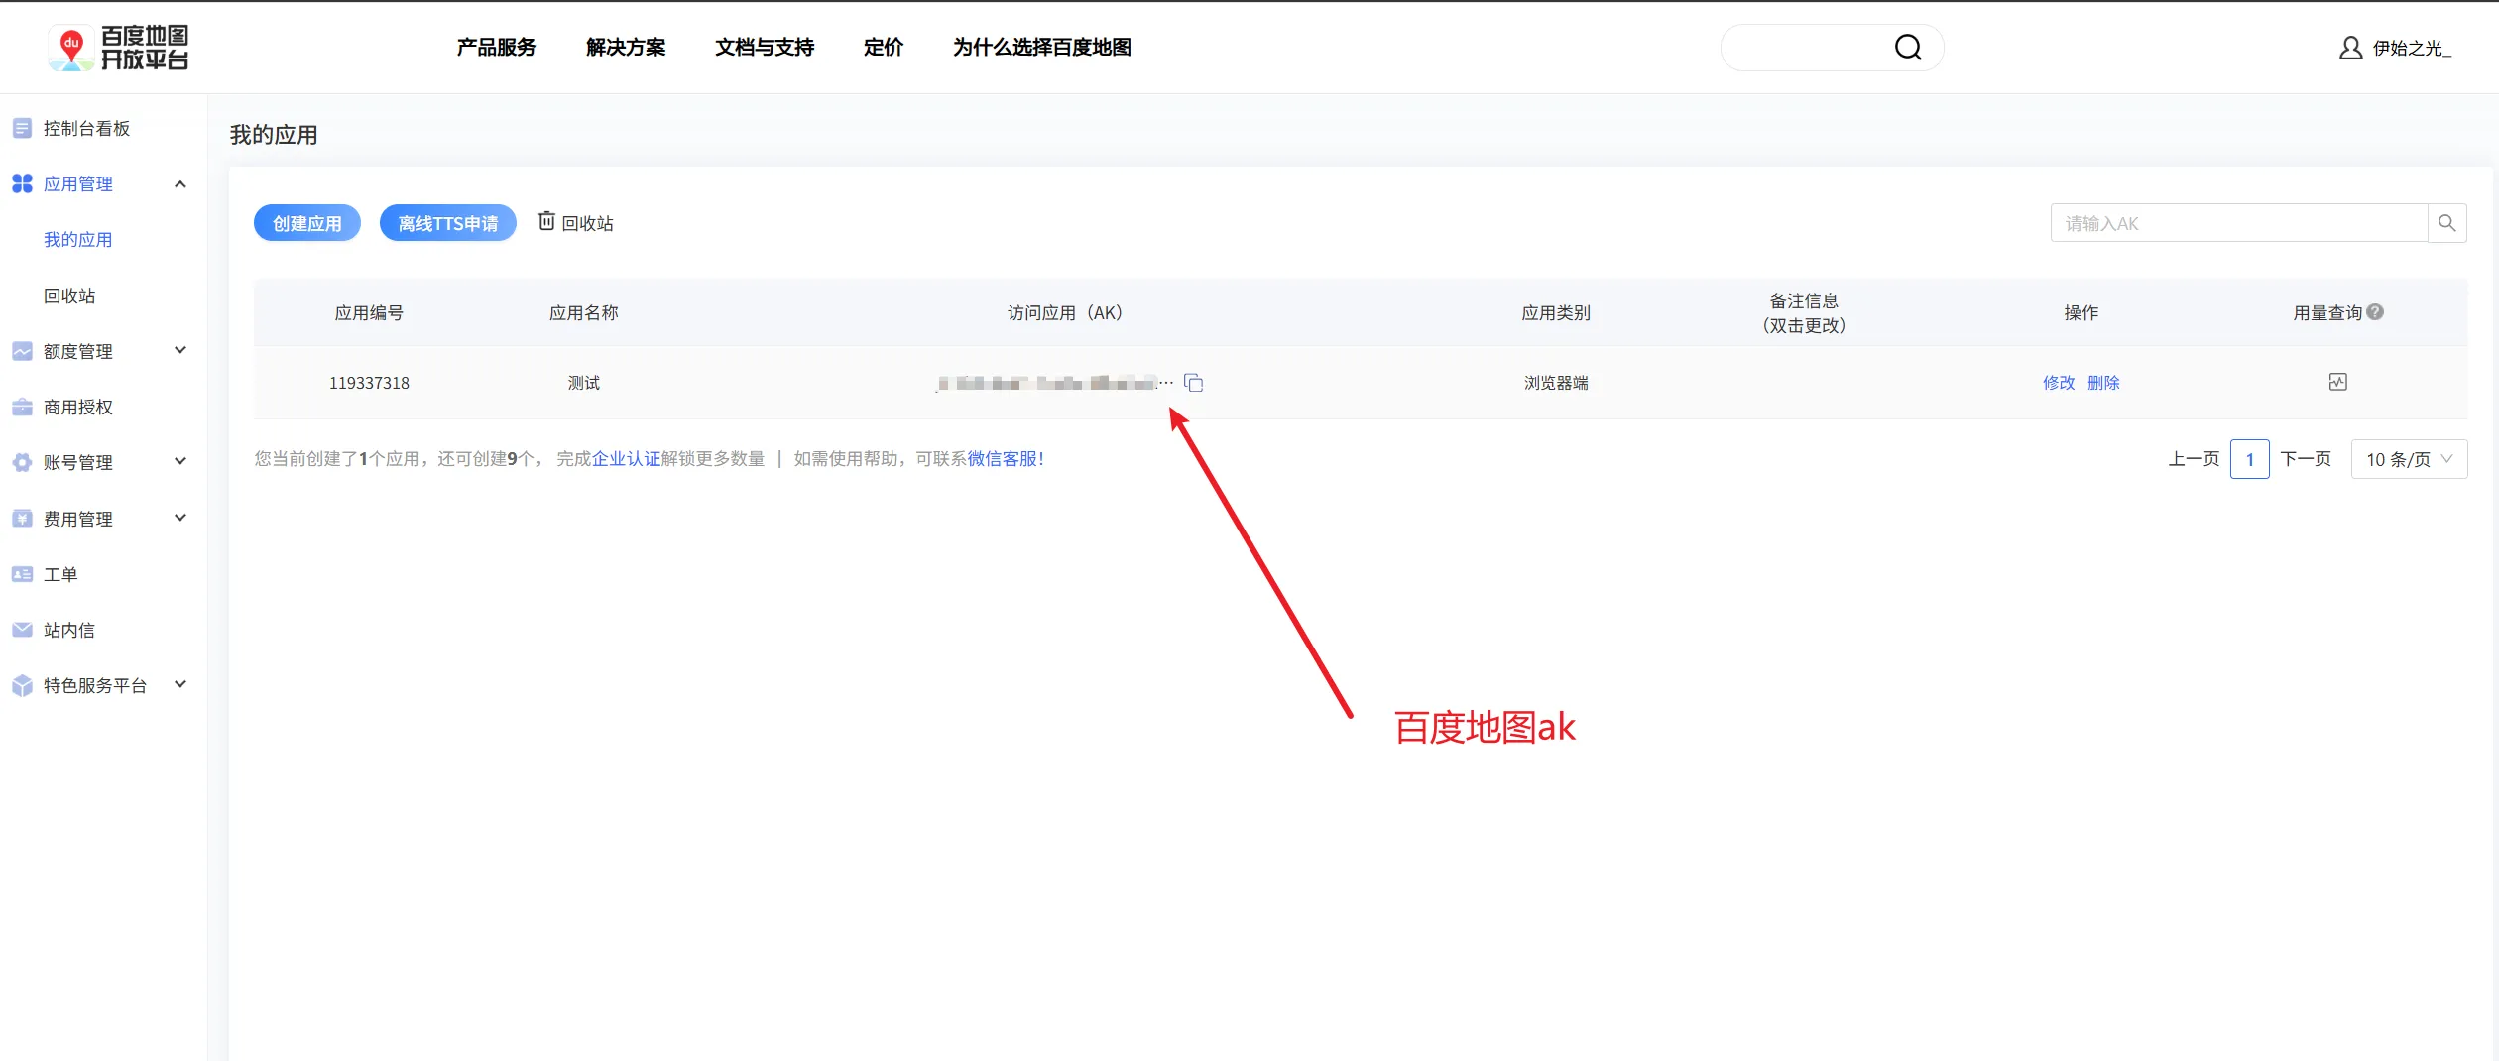
Task: Select 我的应用 in the sidebar
Action: pyautogui.click(x=77, y=240)
